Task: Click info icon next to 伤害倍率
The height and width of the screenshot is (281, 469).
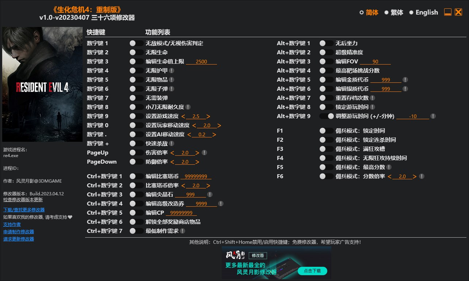Action: [204, 152]
